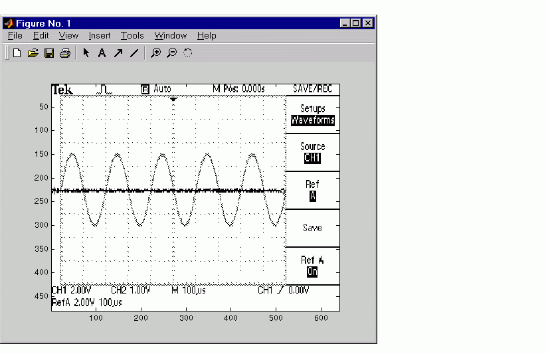The image size is (548, 354).
Task: Expand the Tools menu
Action: tap(132, 36)
